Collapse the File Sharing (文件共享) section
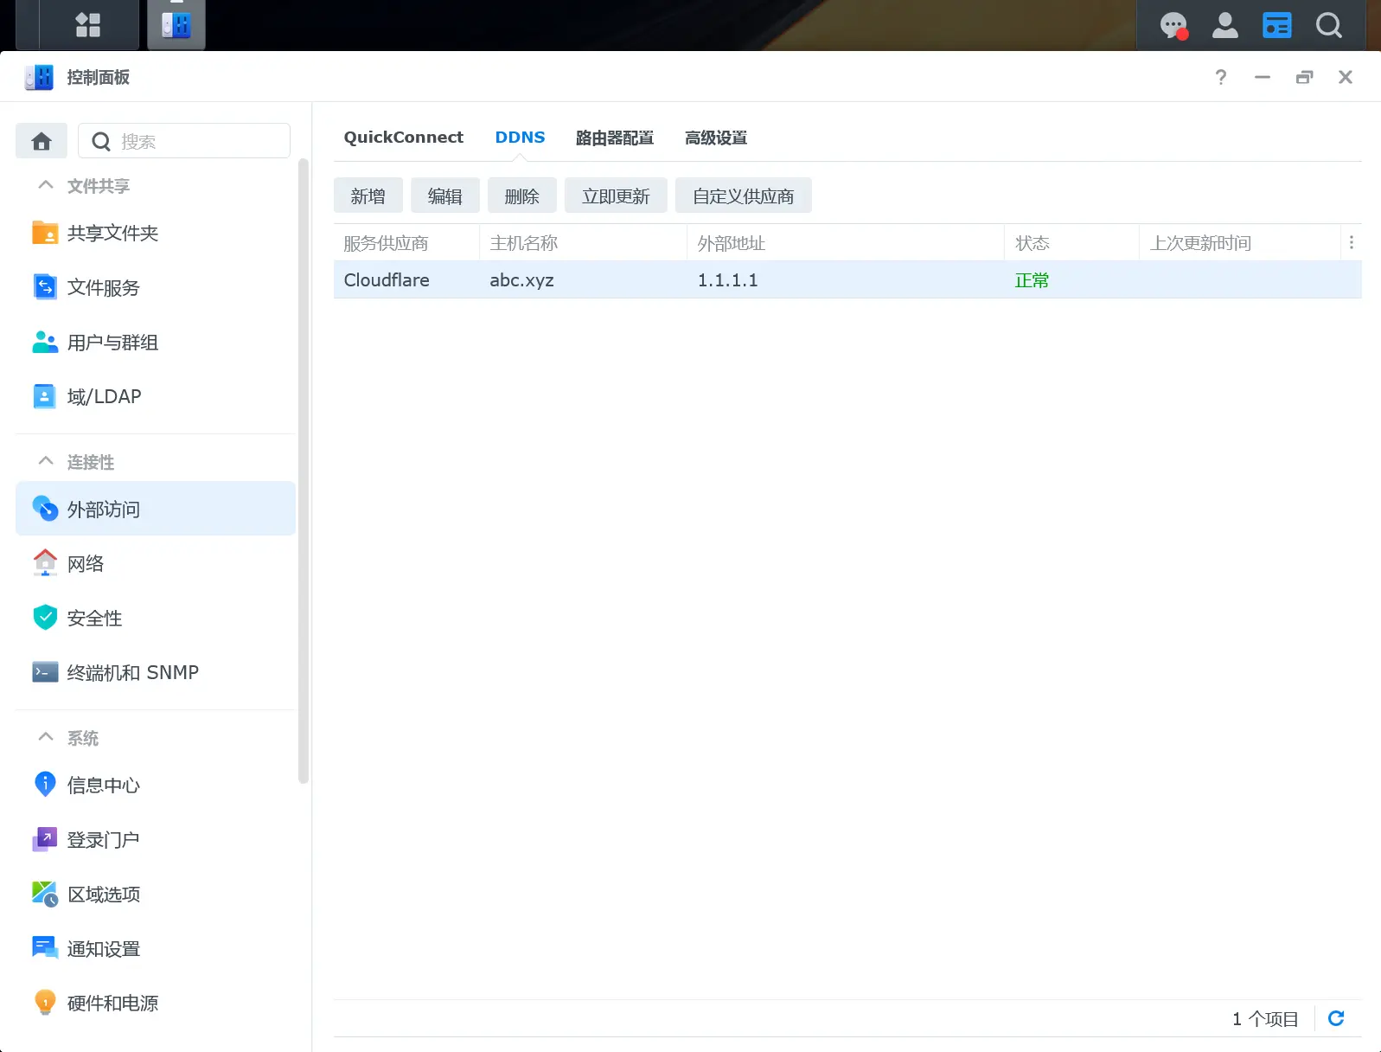The height and width of the screenshot is (1052, 1381). point(46,185)
